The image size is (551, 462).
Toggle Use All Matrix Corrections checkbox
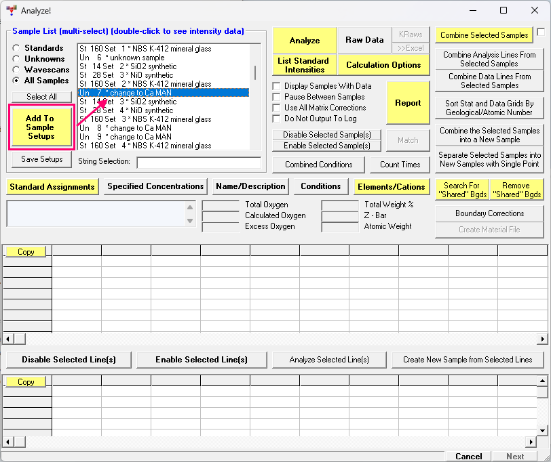pos(277,108)
